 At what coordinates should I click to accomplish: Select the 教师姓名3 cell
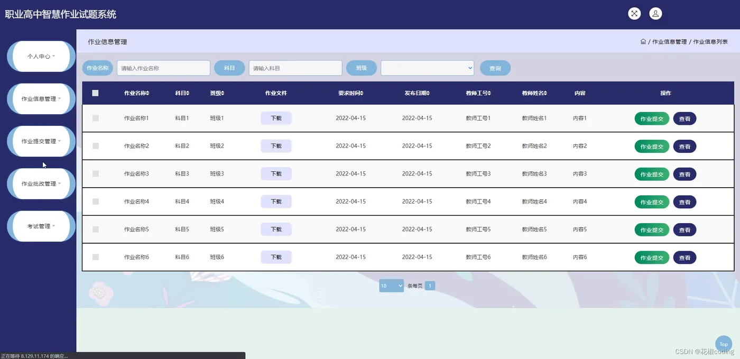pyautogui.click(x=534, y=174)
